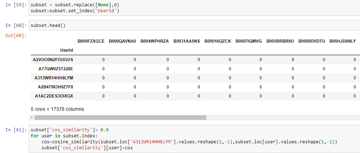
Task: Click row label A1AC2DES3OIXGX
Action: pos(54,96)
